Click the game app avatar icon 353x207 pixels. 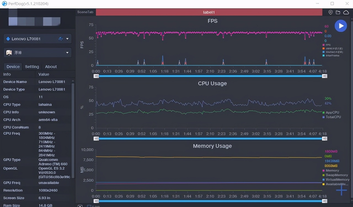click(9, 53)
